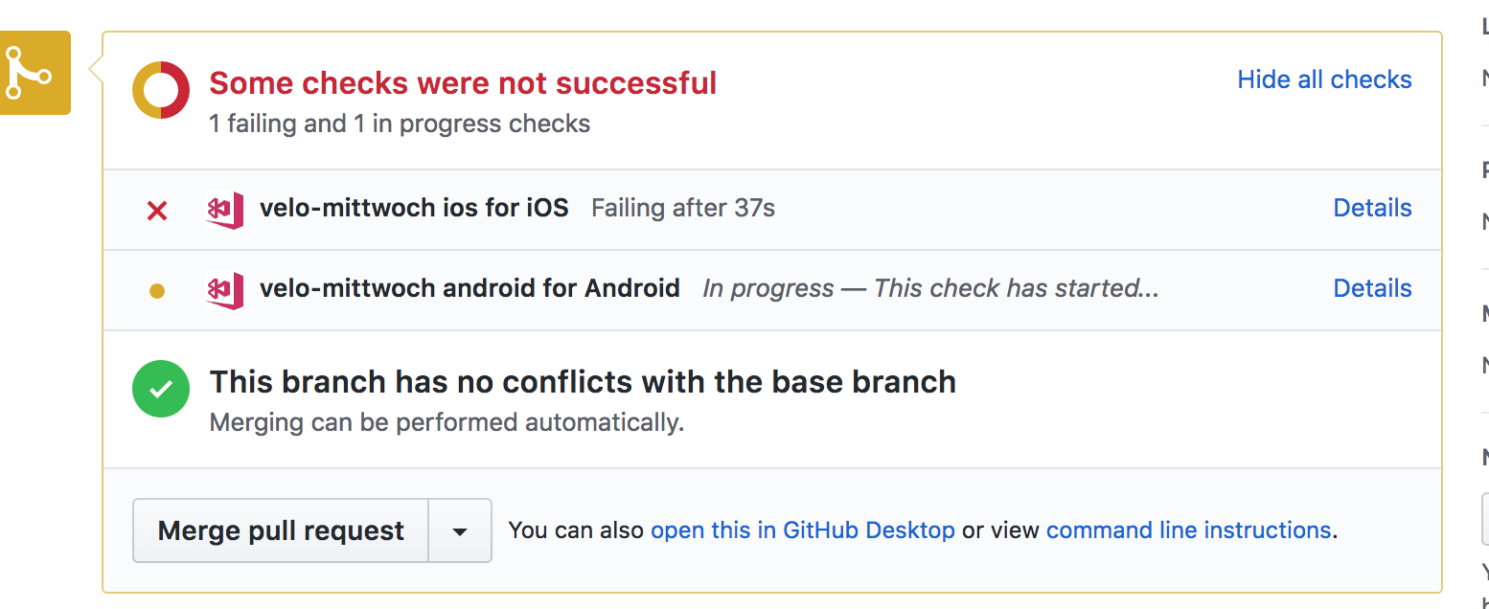Click the Merge pull request button
Viewport: 1489px width, 609px height.
[280, 530]
